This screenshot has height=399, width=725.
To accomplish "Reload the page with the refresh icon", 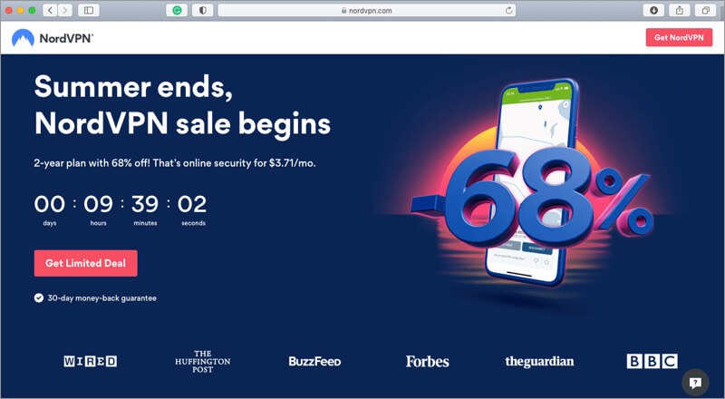I will point(509,10).
